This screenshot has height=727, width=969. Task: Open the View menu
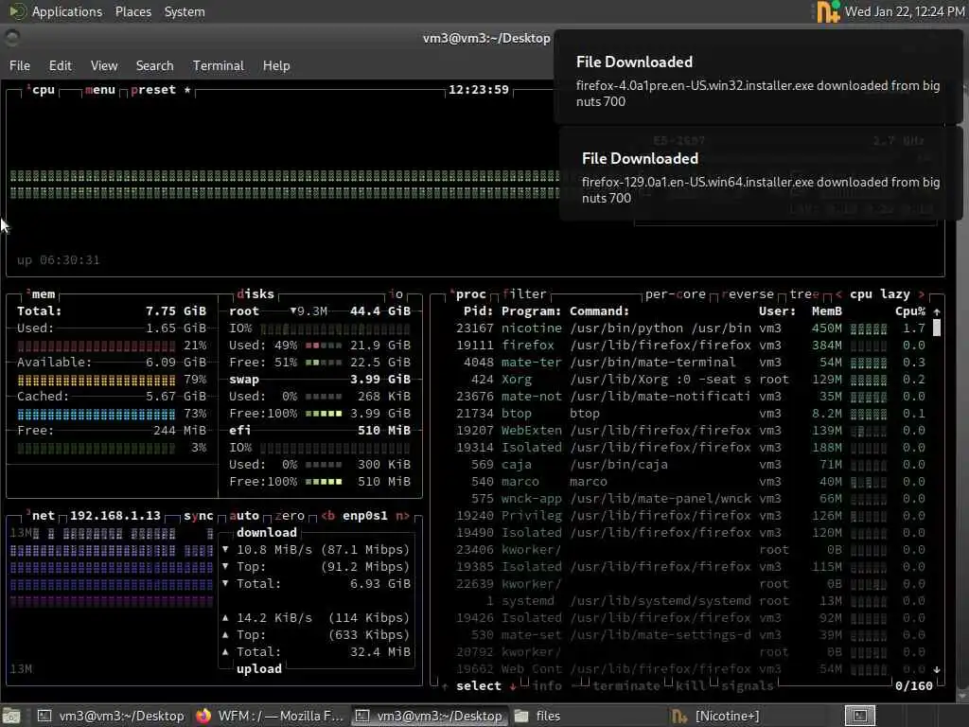104,65
